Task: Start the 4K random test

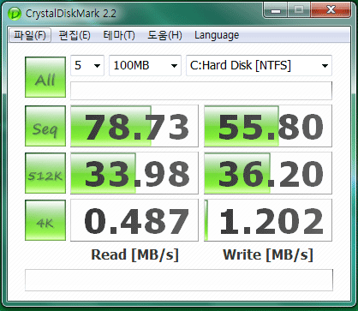Action: (45, 220)
